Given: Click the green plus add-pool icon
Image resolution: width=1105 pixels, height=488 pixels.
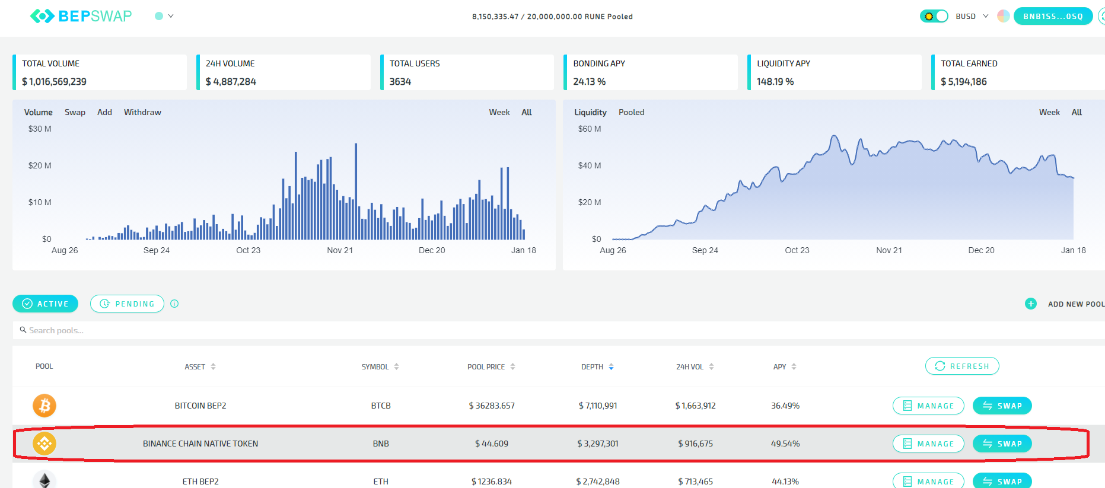Looking at the screenshot, I should pos(1031,304).
